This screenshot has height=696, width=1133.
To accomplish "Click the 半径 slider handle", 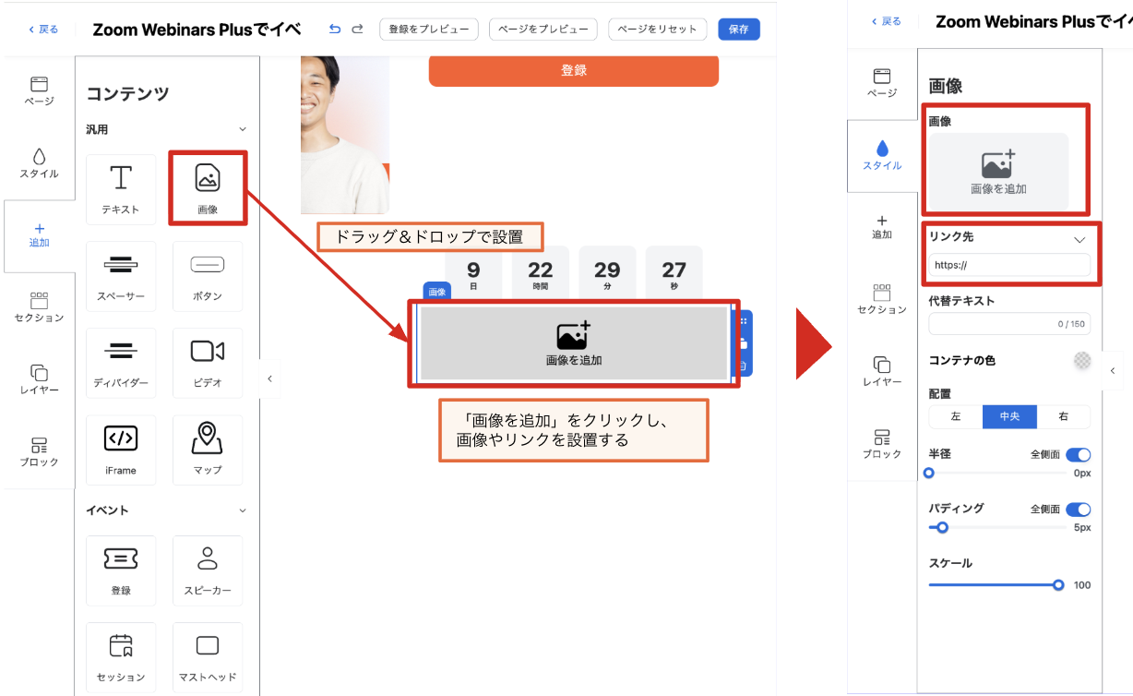I will point(929,473).
